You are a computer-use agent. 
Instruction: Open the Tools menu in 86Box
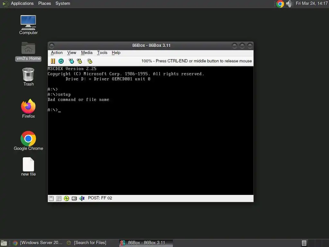(102, 53)
